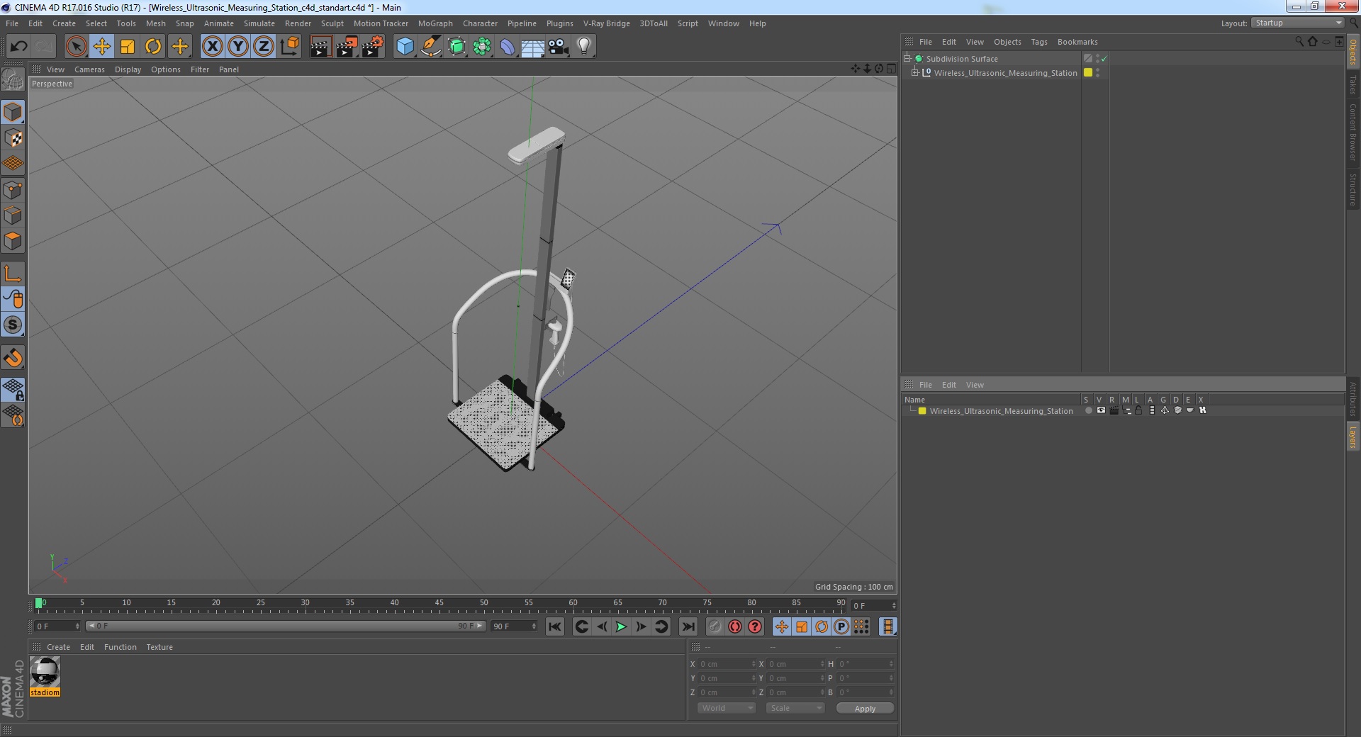Toggle layer lock icon

coord(1138,411)
